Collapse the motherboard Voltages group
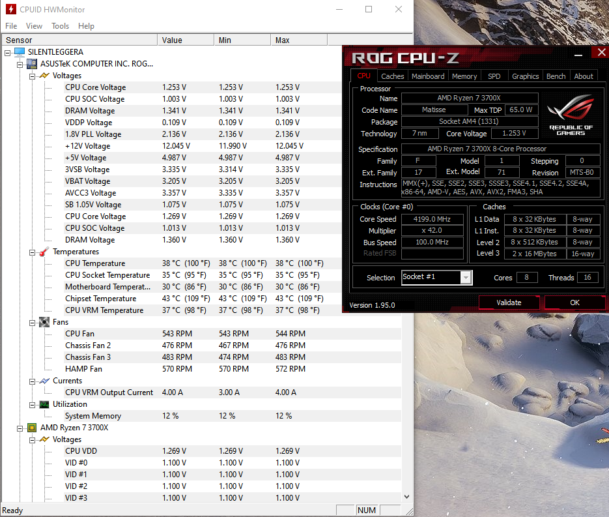The width and height of the screenshot is (609, 517). pyautogui.click(x=32, y=76)
